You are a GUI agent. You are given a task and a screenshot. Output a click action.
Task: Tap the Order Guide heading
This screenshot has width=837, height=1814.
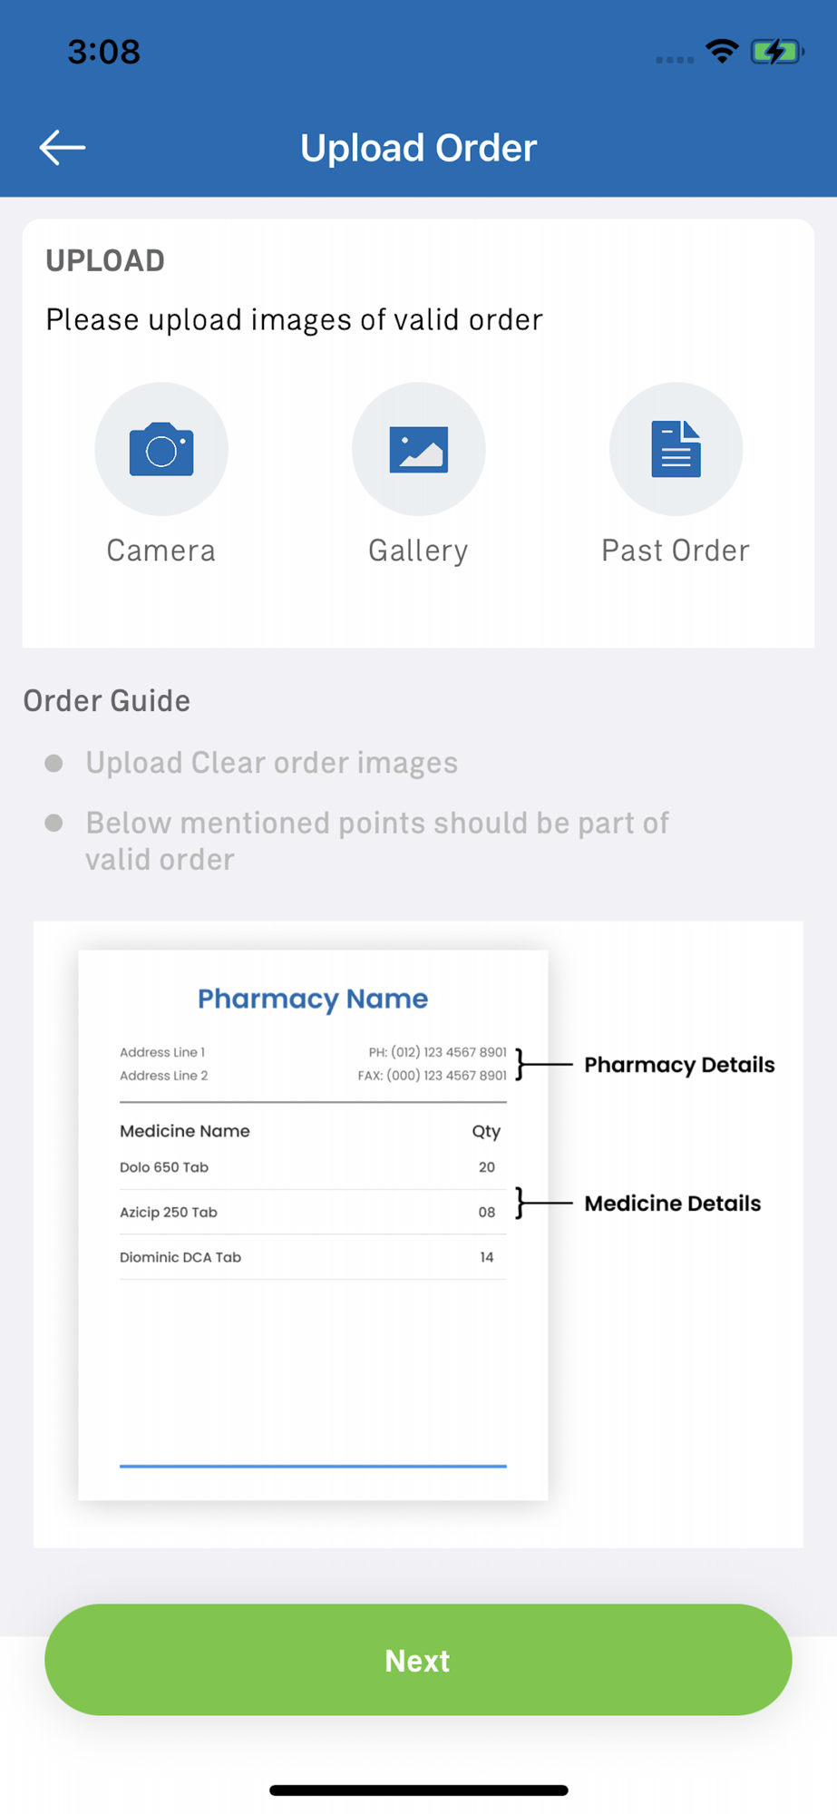[107, 701]
